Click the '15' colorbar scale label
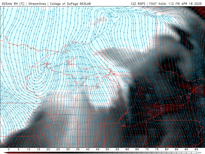The height and width of the screenshot is (154, 205). point(38,149)
